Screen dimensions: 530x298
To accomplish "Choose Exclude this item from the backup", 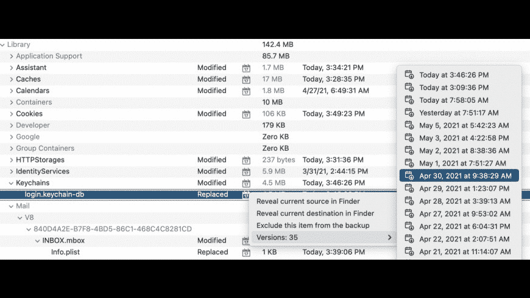I will (313, 226).
